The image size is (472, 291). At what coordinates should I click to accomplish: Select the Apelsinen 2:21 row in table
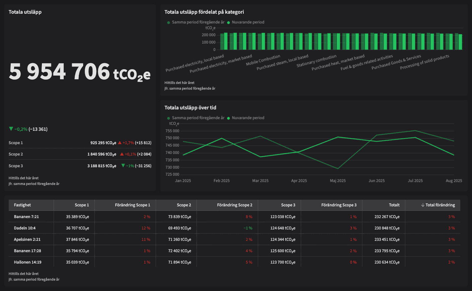click(27, 239)
